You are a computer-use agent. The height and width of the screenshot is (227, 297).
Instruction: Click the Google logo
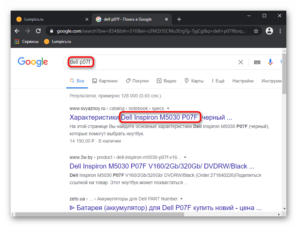click(x=33, y=62)
